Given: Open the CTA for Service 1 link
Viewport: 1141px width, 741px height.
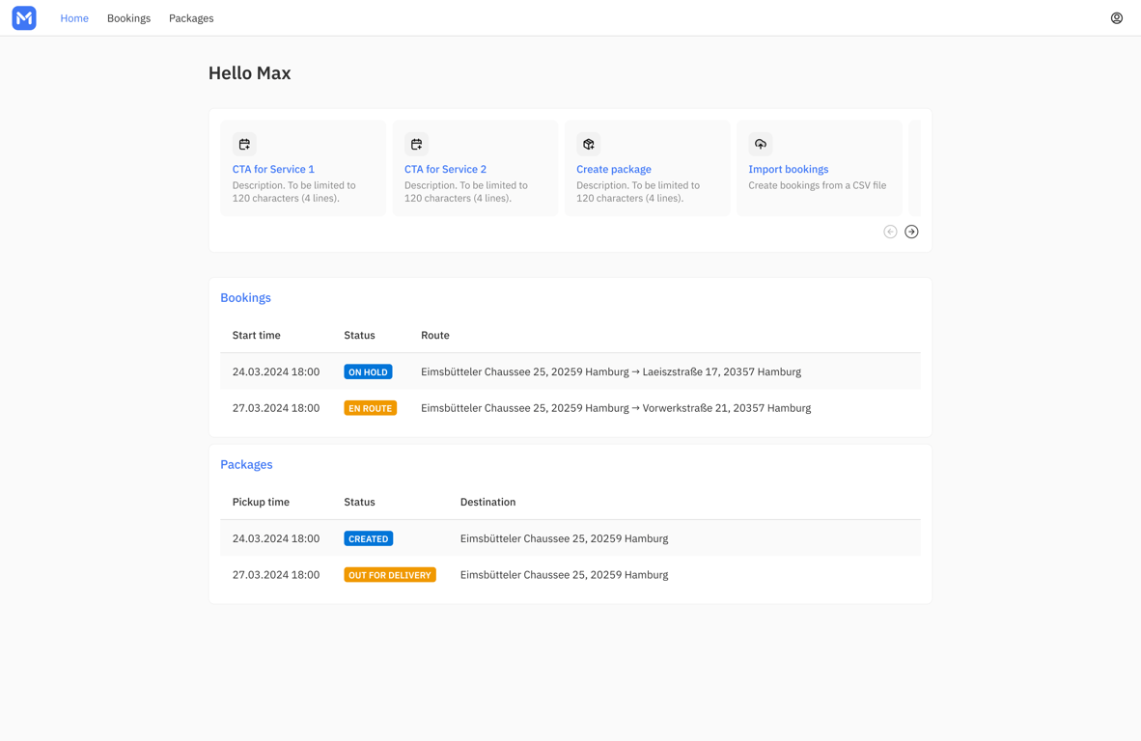Looking at the screenshot, I should 273,169.
